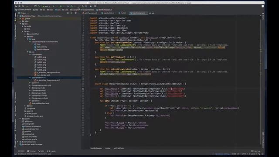Click the Sync/refresh toolbar icon
Image resolution: width=279 pixels, height=157 pixels.
point(23,6)
